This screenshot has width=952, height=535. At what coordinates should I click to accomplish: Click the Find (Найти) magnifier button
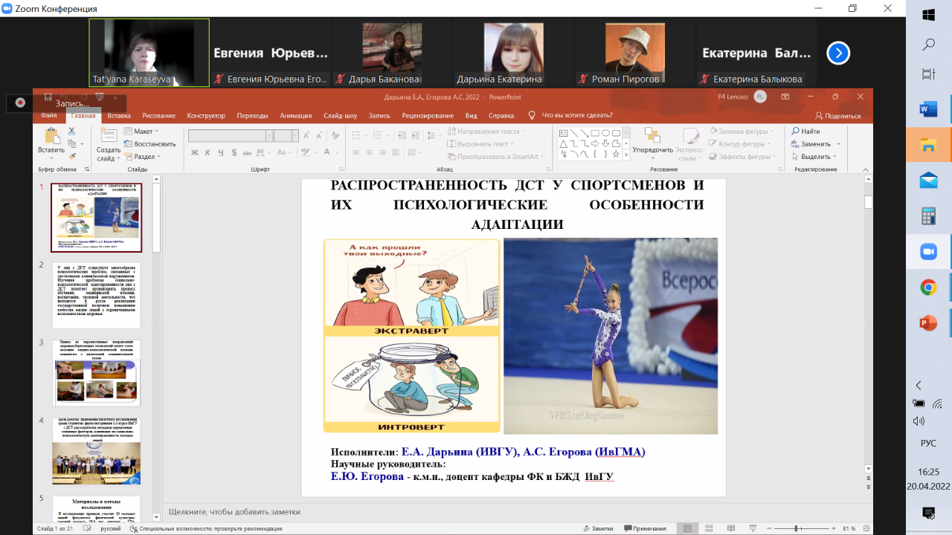pyautogui.click(x=805, y=132)
